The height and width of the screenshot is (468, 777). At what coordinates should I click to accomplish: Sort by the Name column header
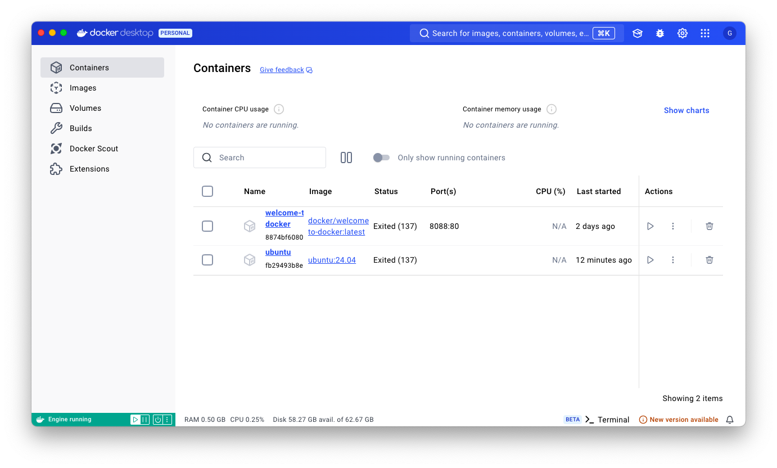(255, 191)
